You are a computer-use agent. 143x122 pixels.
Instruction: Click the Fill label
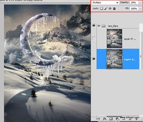pyautogui.click(x=127, y=8)
